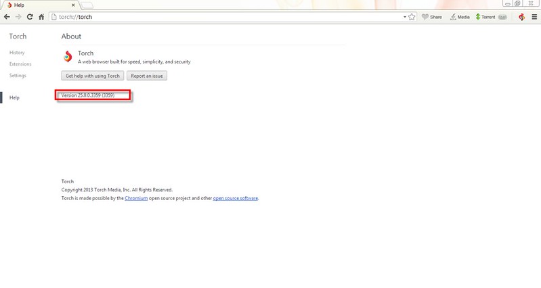
Task: Click the Torch sidebar heading
Action: click(18, 37)
